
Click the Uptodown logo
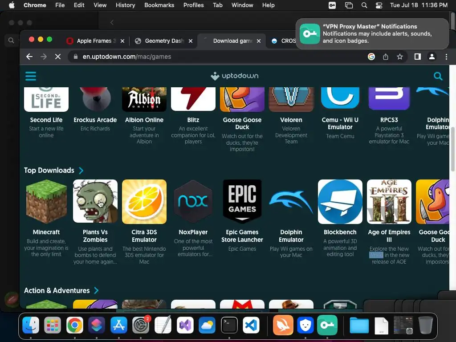point(234,76)
